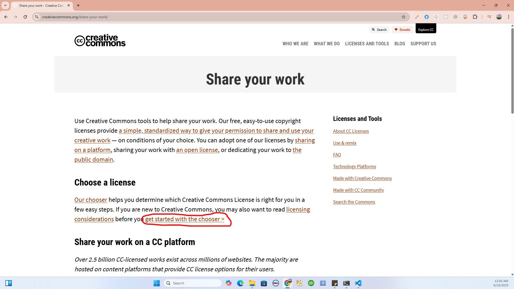The width and height of the screenshot is (514, 289).
Task: Open the Technology Platforms link
Action: (x=355, y=166)
